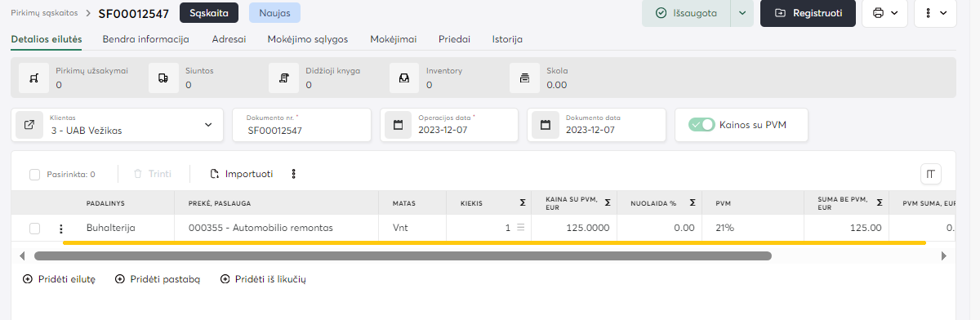This screenshot has width=980, height=320.
Task: Click the horizontal table scrollbar thumb
Action: pos(403,256)
